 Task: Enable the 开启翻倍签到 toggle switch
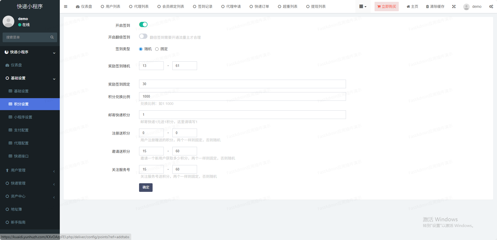(143, 36)
